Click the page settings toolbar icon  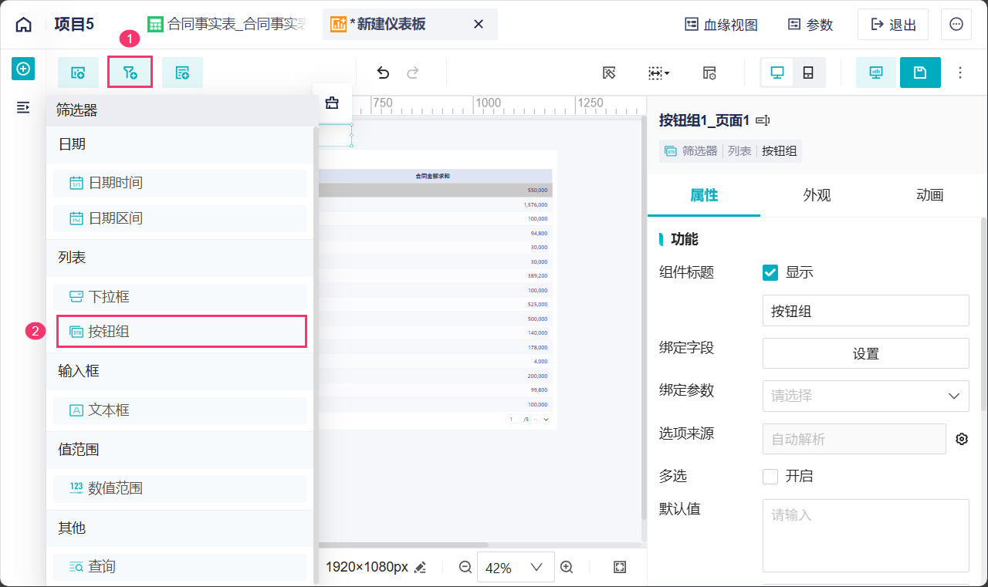[x=709, y=73]
